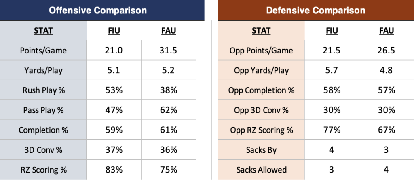The width and height of the screenshot is (414, 181).
Task: Select the STAT heading in the offensive table
Action: (43, 31)
